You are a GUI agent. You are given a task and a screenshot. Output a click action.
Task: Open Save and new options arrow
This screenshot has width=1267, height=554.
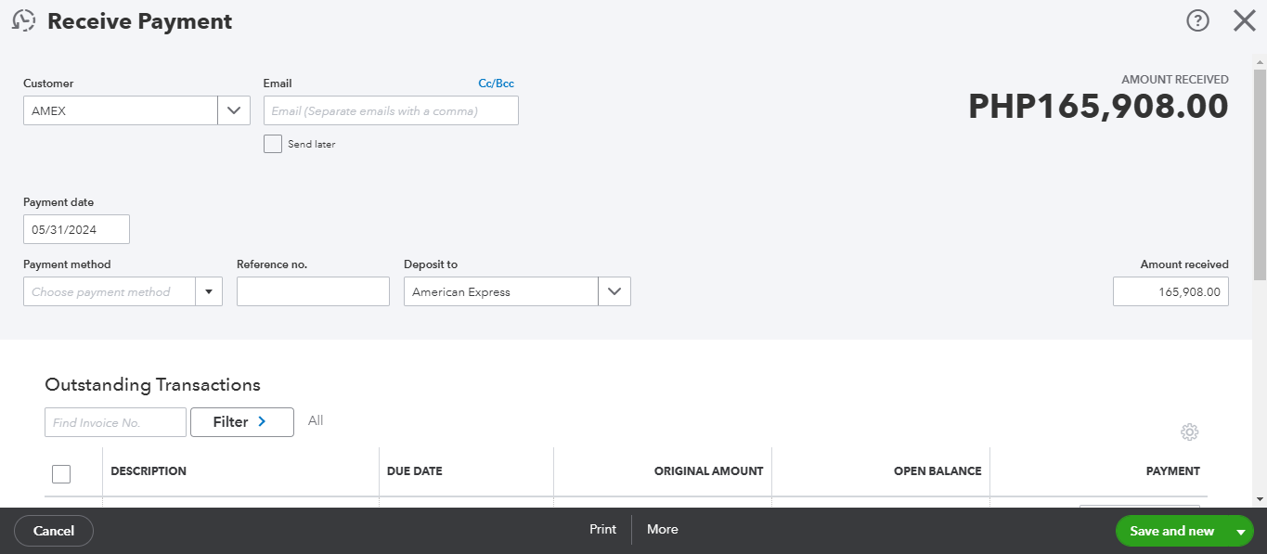pos(1240,532)
